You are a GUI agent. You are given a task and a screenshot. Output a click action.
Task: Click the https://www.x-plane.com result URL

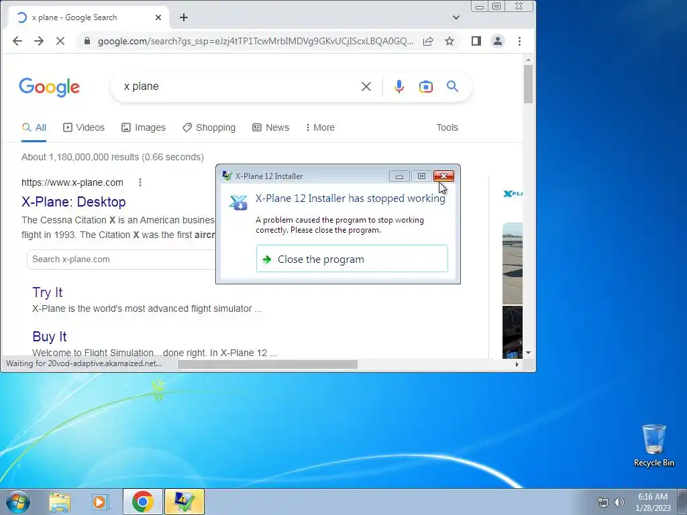tap(72, 182)
